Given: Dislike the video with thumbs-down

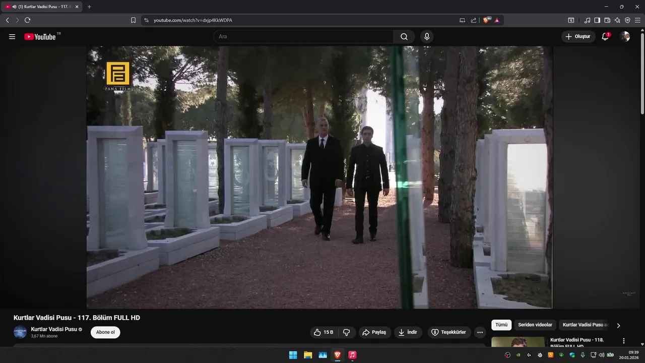Looking at the screenshot, I should point(346,332).
